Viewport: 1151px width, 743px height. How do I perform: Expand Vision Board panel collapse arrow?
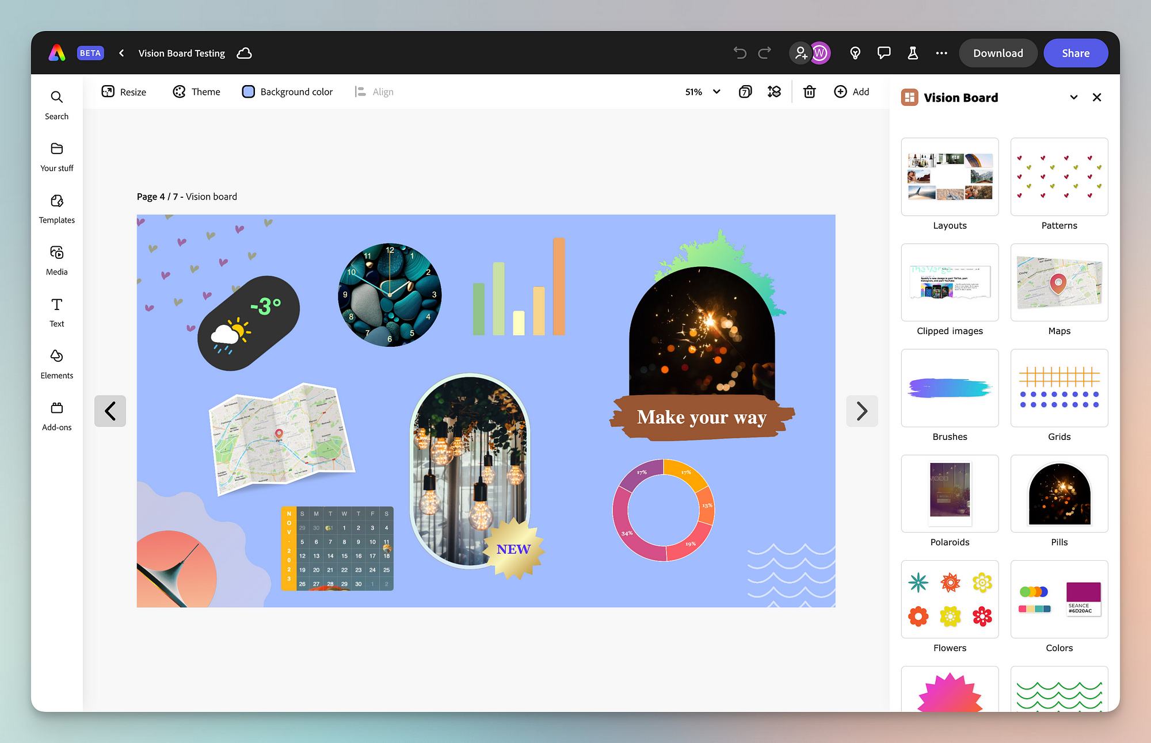point(1074,97)
